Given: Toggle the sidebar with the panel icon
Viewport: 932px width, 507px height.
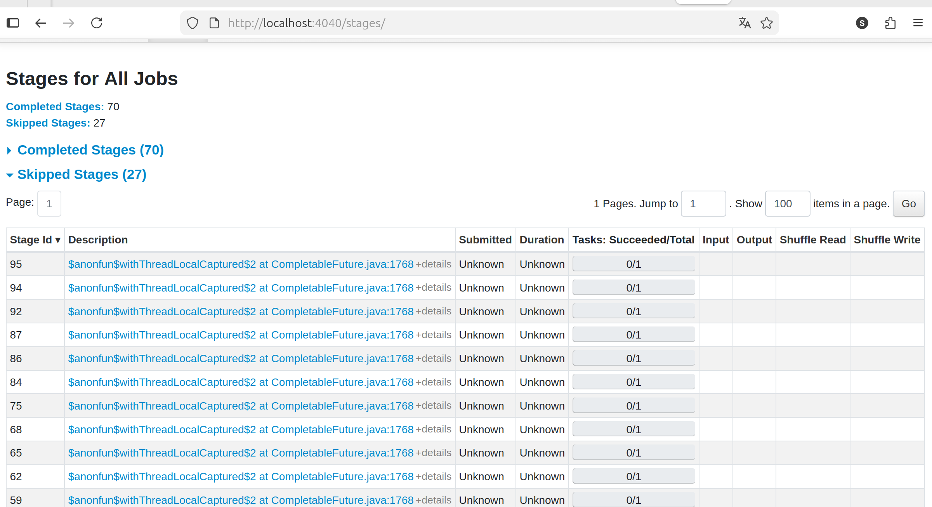Looking at the screenshot, I should click(x=13, y=23).
